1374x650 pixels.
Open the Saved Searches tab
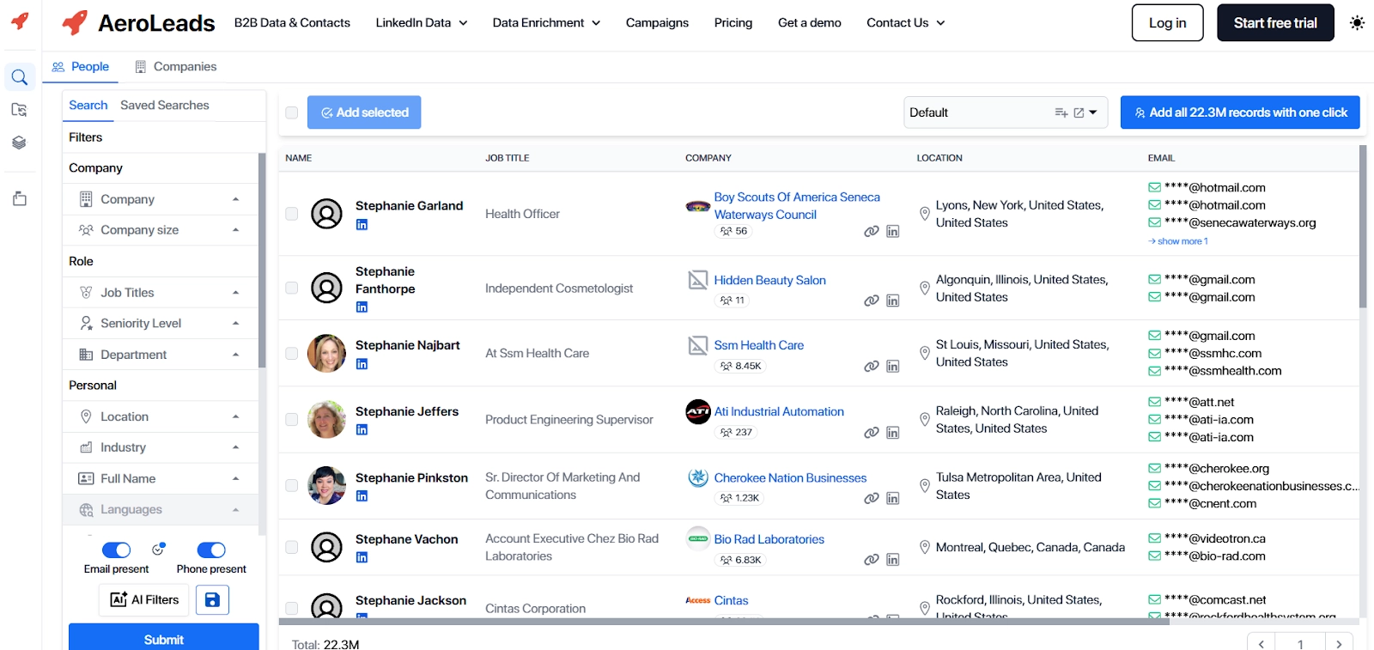(165, 106)
